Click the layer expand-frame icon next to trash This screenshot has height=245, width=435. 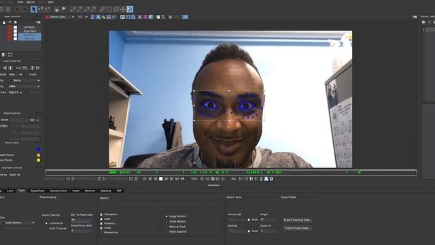10,54
